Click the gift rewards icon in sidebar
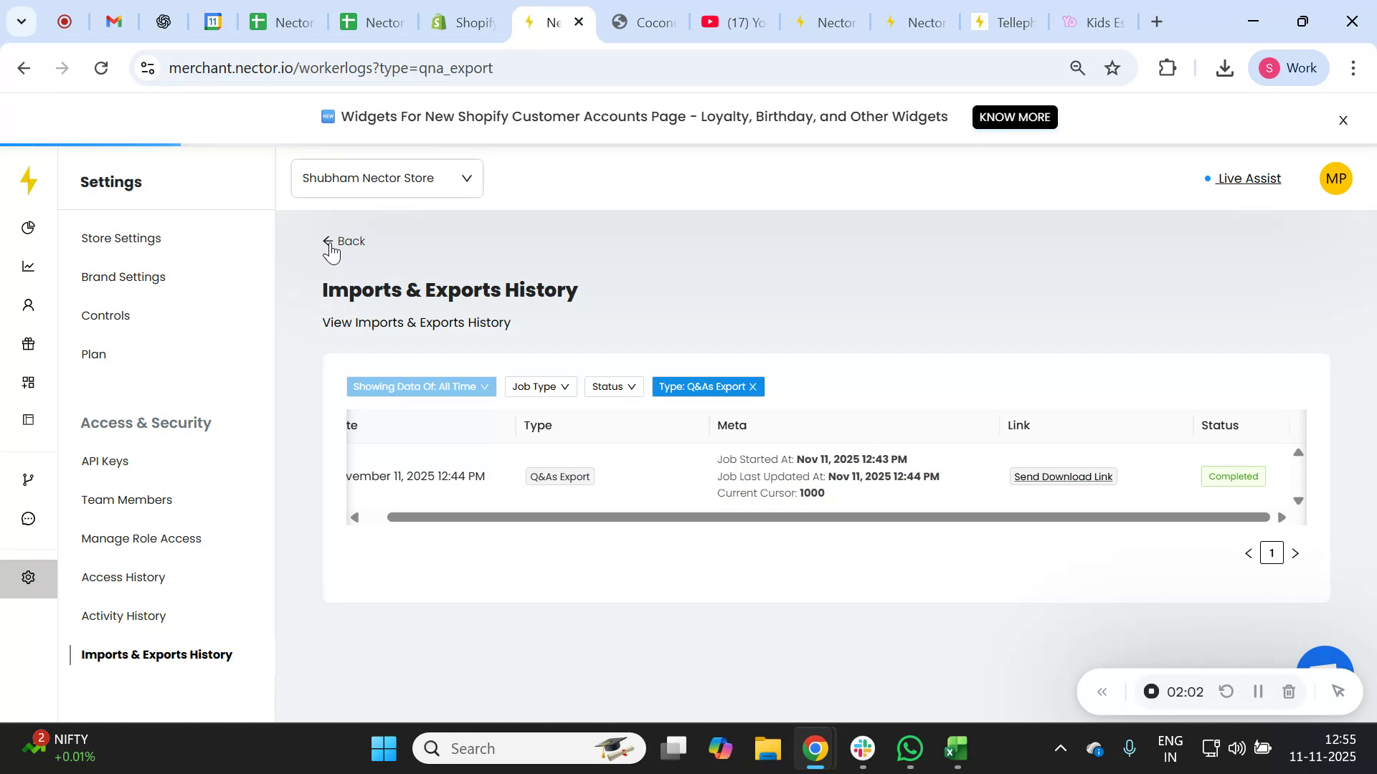 pyautogui.click(x=29, y=344)
